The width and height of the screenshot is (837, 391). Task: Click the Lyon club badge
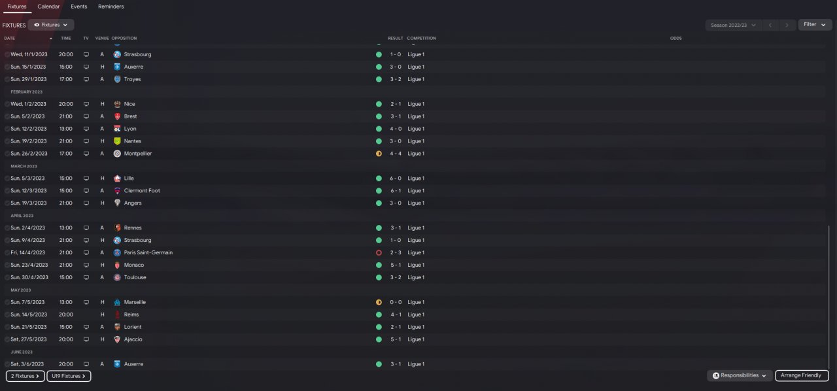click(x=117, y=129)
